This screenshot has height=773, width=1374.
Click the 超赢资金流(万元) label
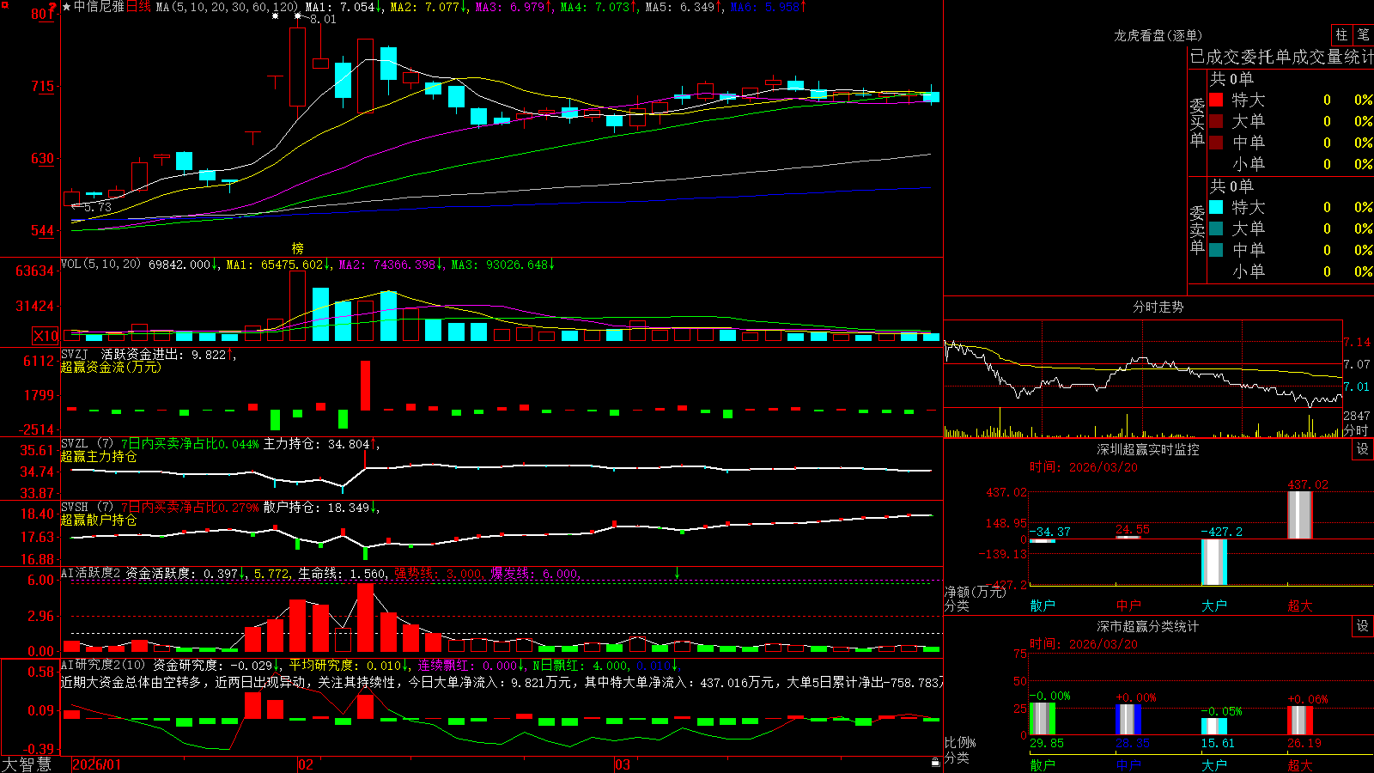point(111,367)
